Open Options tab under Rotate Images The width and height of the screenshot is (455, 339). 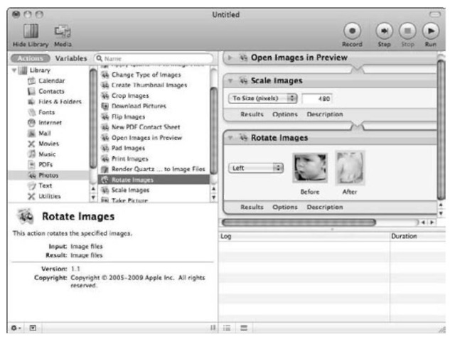tap(285, 207)
